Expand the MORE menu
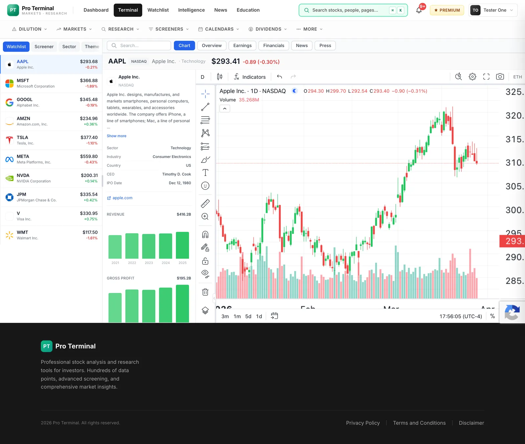 pyautogui.click(x=309, y=29)
